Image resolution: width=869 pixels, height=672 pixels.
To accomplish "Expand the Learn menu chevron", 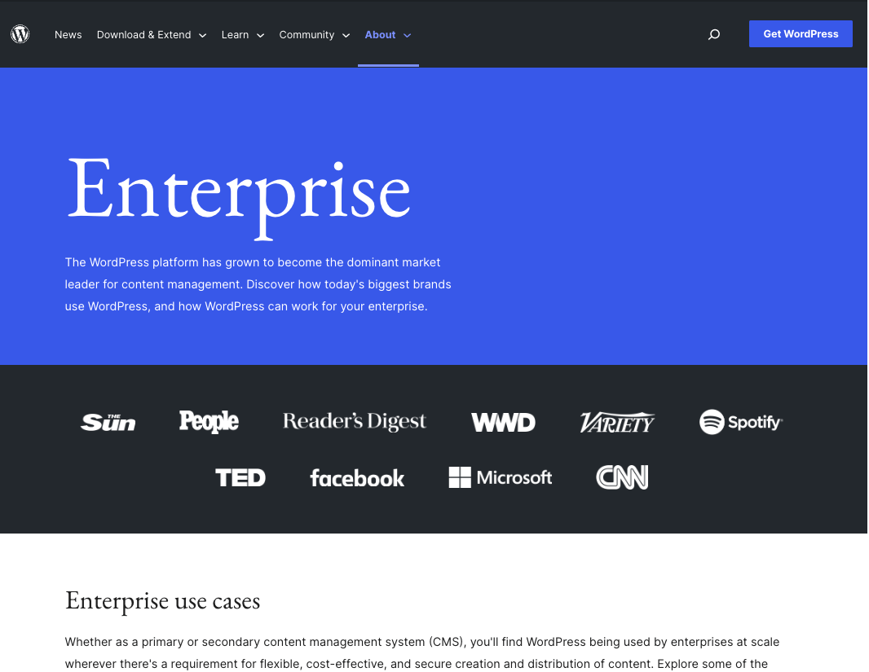I will (261, 35).
